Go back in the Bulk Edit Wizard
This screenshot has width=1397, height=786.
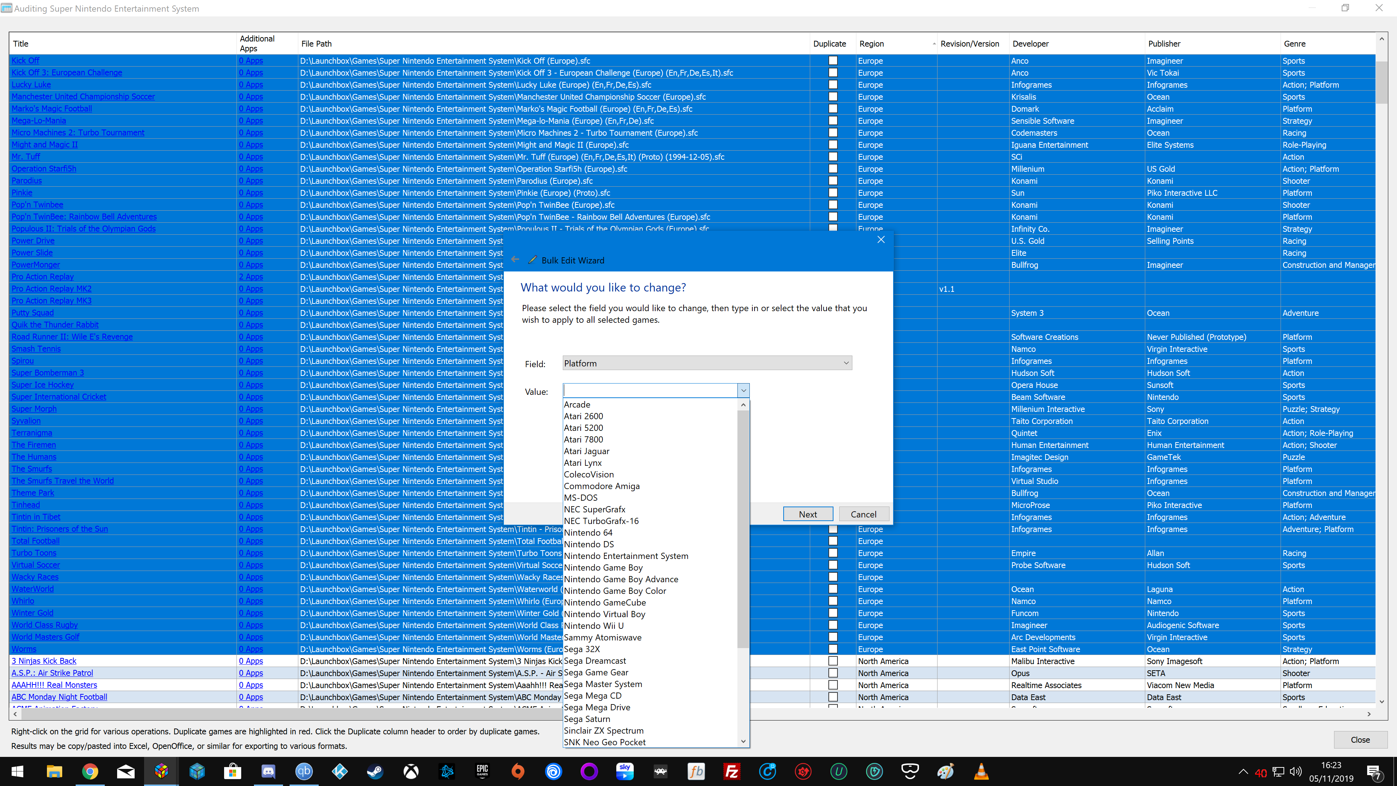pyautogui.click(x=515, y=260)
